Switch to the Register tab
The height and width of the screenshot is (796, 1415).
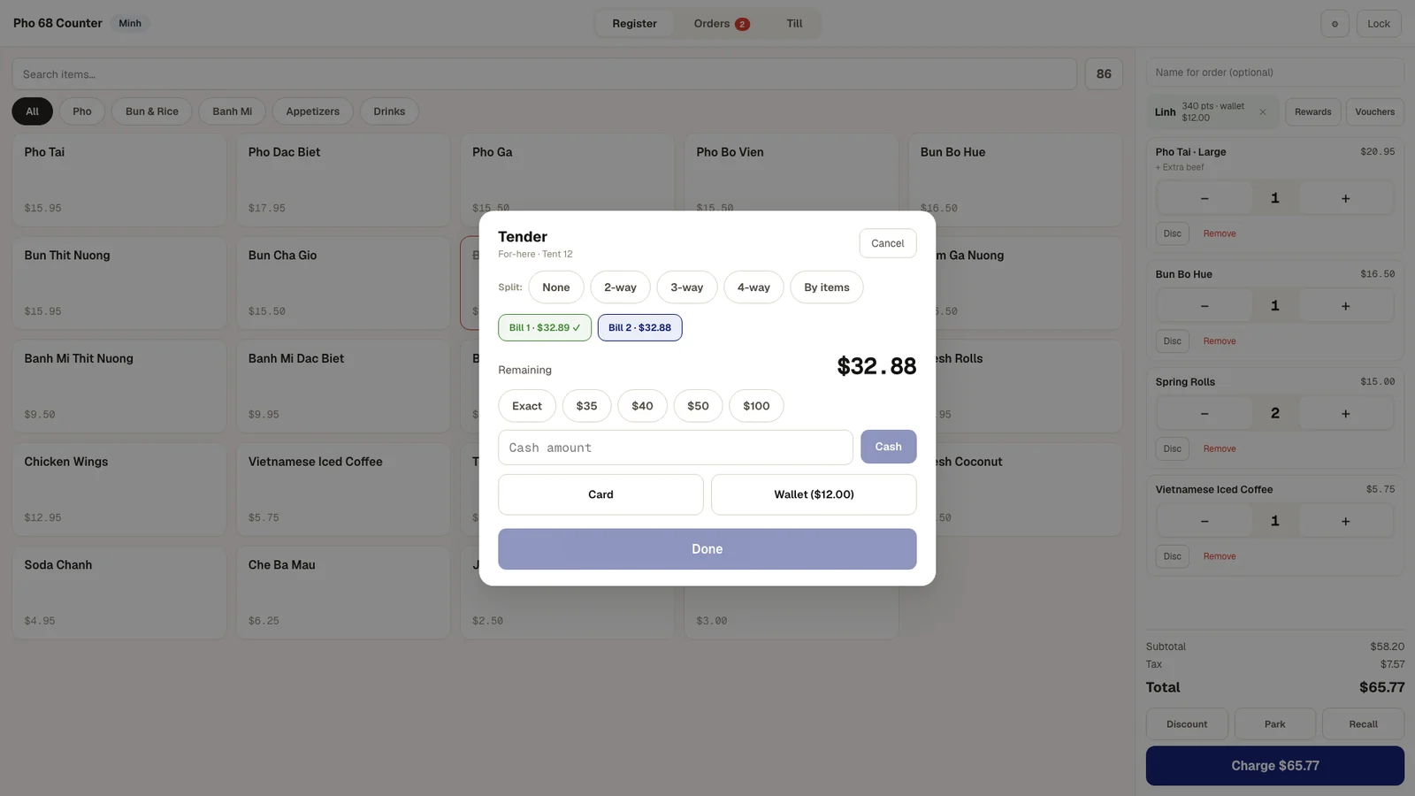(x=635, y=24)
